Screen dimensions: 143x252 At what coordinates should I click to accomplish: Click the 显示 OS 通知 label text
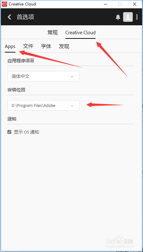click(26, 132)
